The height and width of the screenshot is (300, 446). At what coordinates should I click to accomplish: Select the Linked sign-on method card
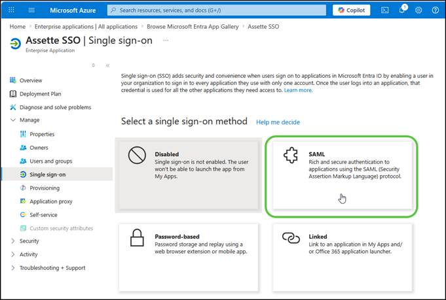[x=342, y=257]
